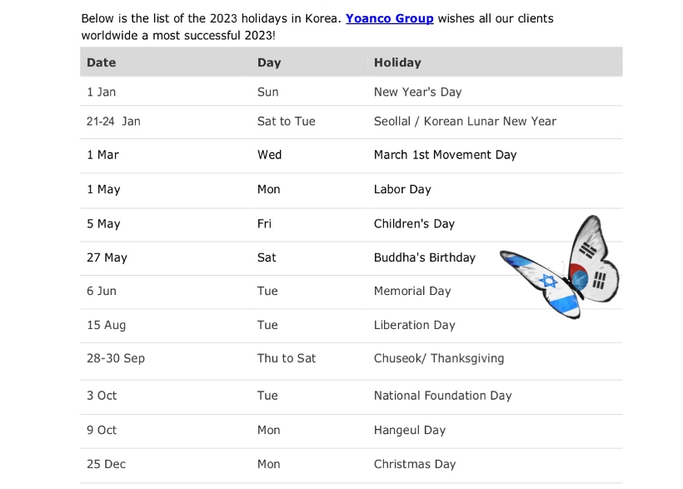
Task: Click Buddha's Birthday holiday entry
Action: pos(425,257)
